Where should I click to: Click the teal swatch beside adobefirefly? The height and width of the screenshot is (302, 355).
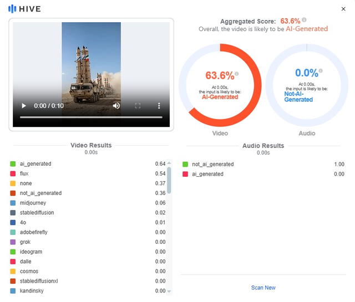[x=13, y=232]
